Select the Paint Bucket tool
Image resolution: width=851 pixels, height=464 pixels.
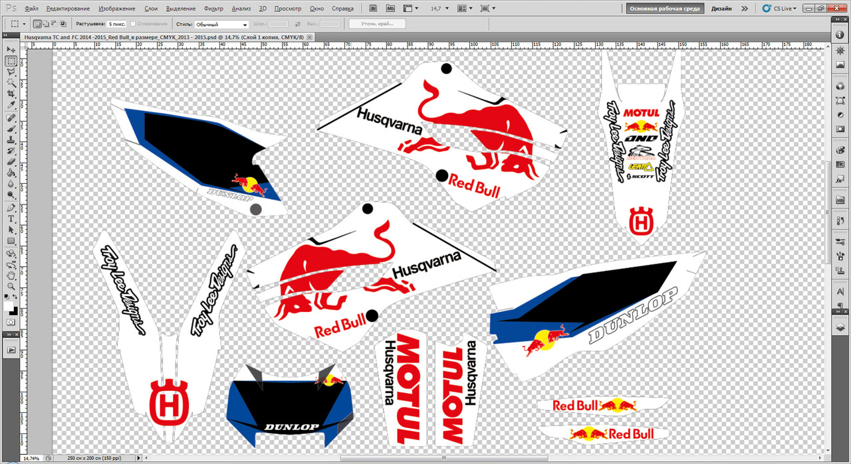point(11,173)
